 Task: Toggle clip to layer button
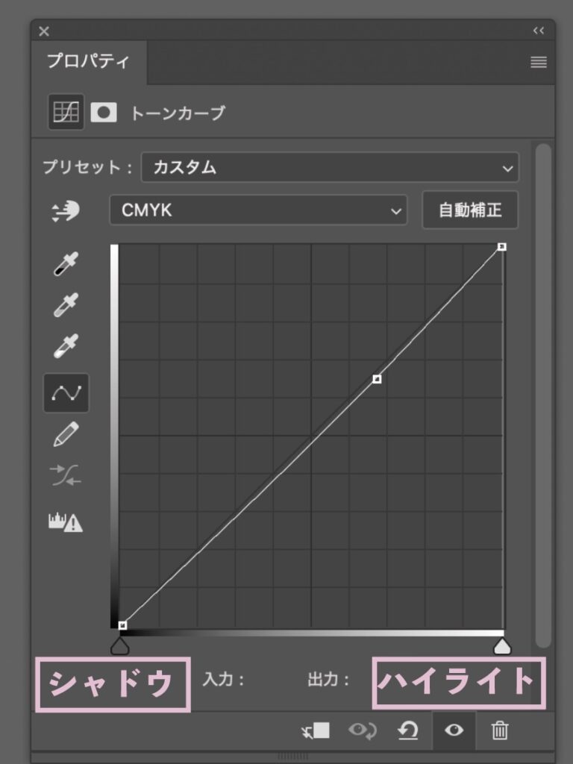[x=316, y=731]
